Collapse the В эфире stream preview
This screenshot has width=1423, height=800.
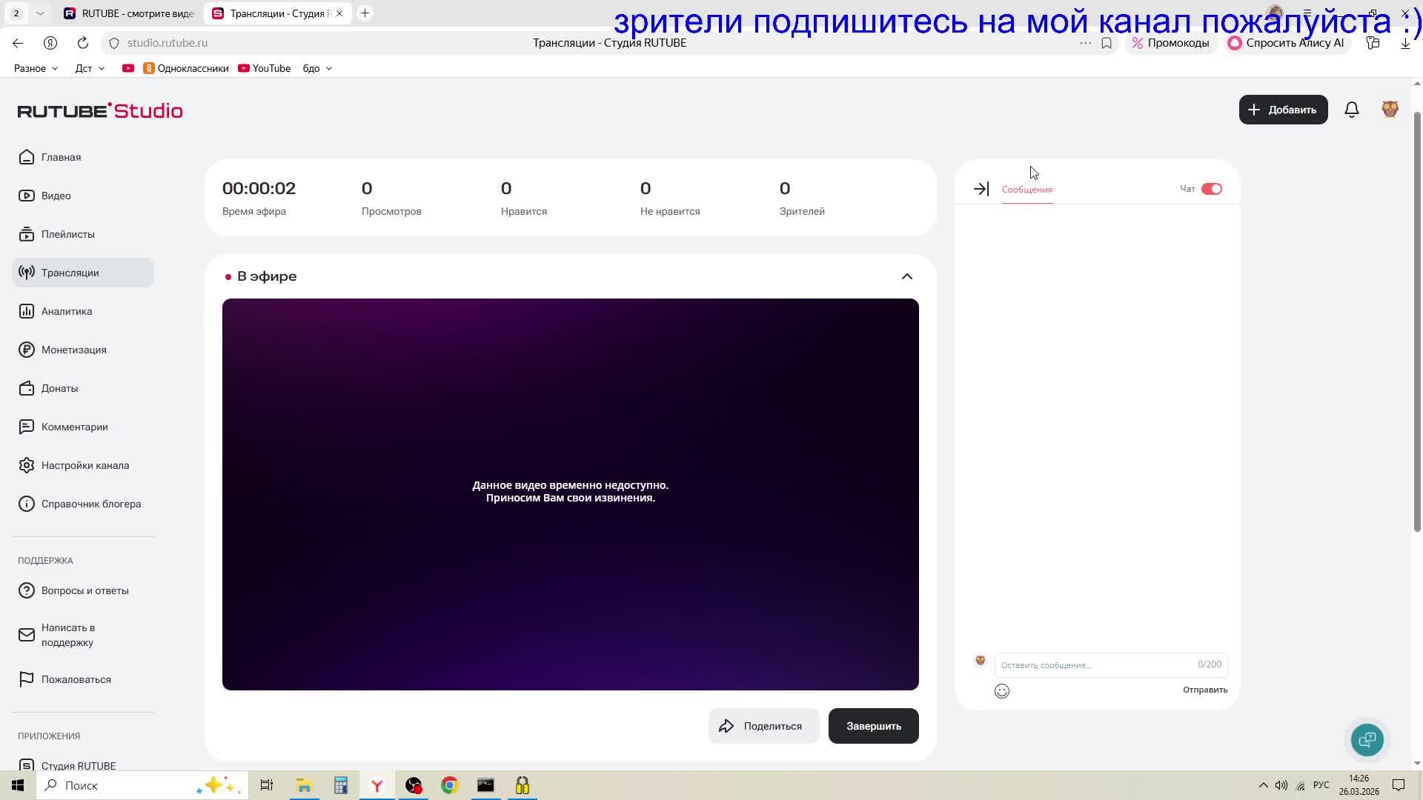coord(906,276)
